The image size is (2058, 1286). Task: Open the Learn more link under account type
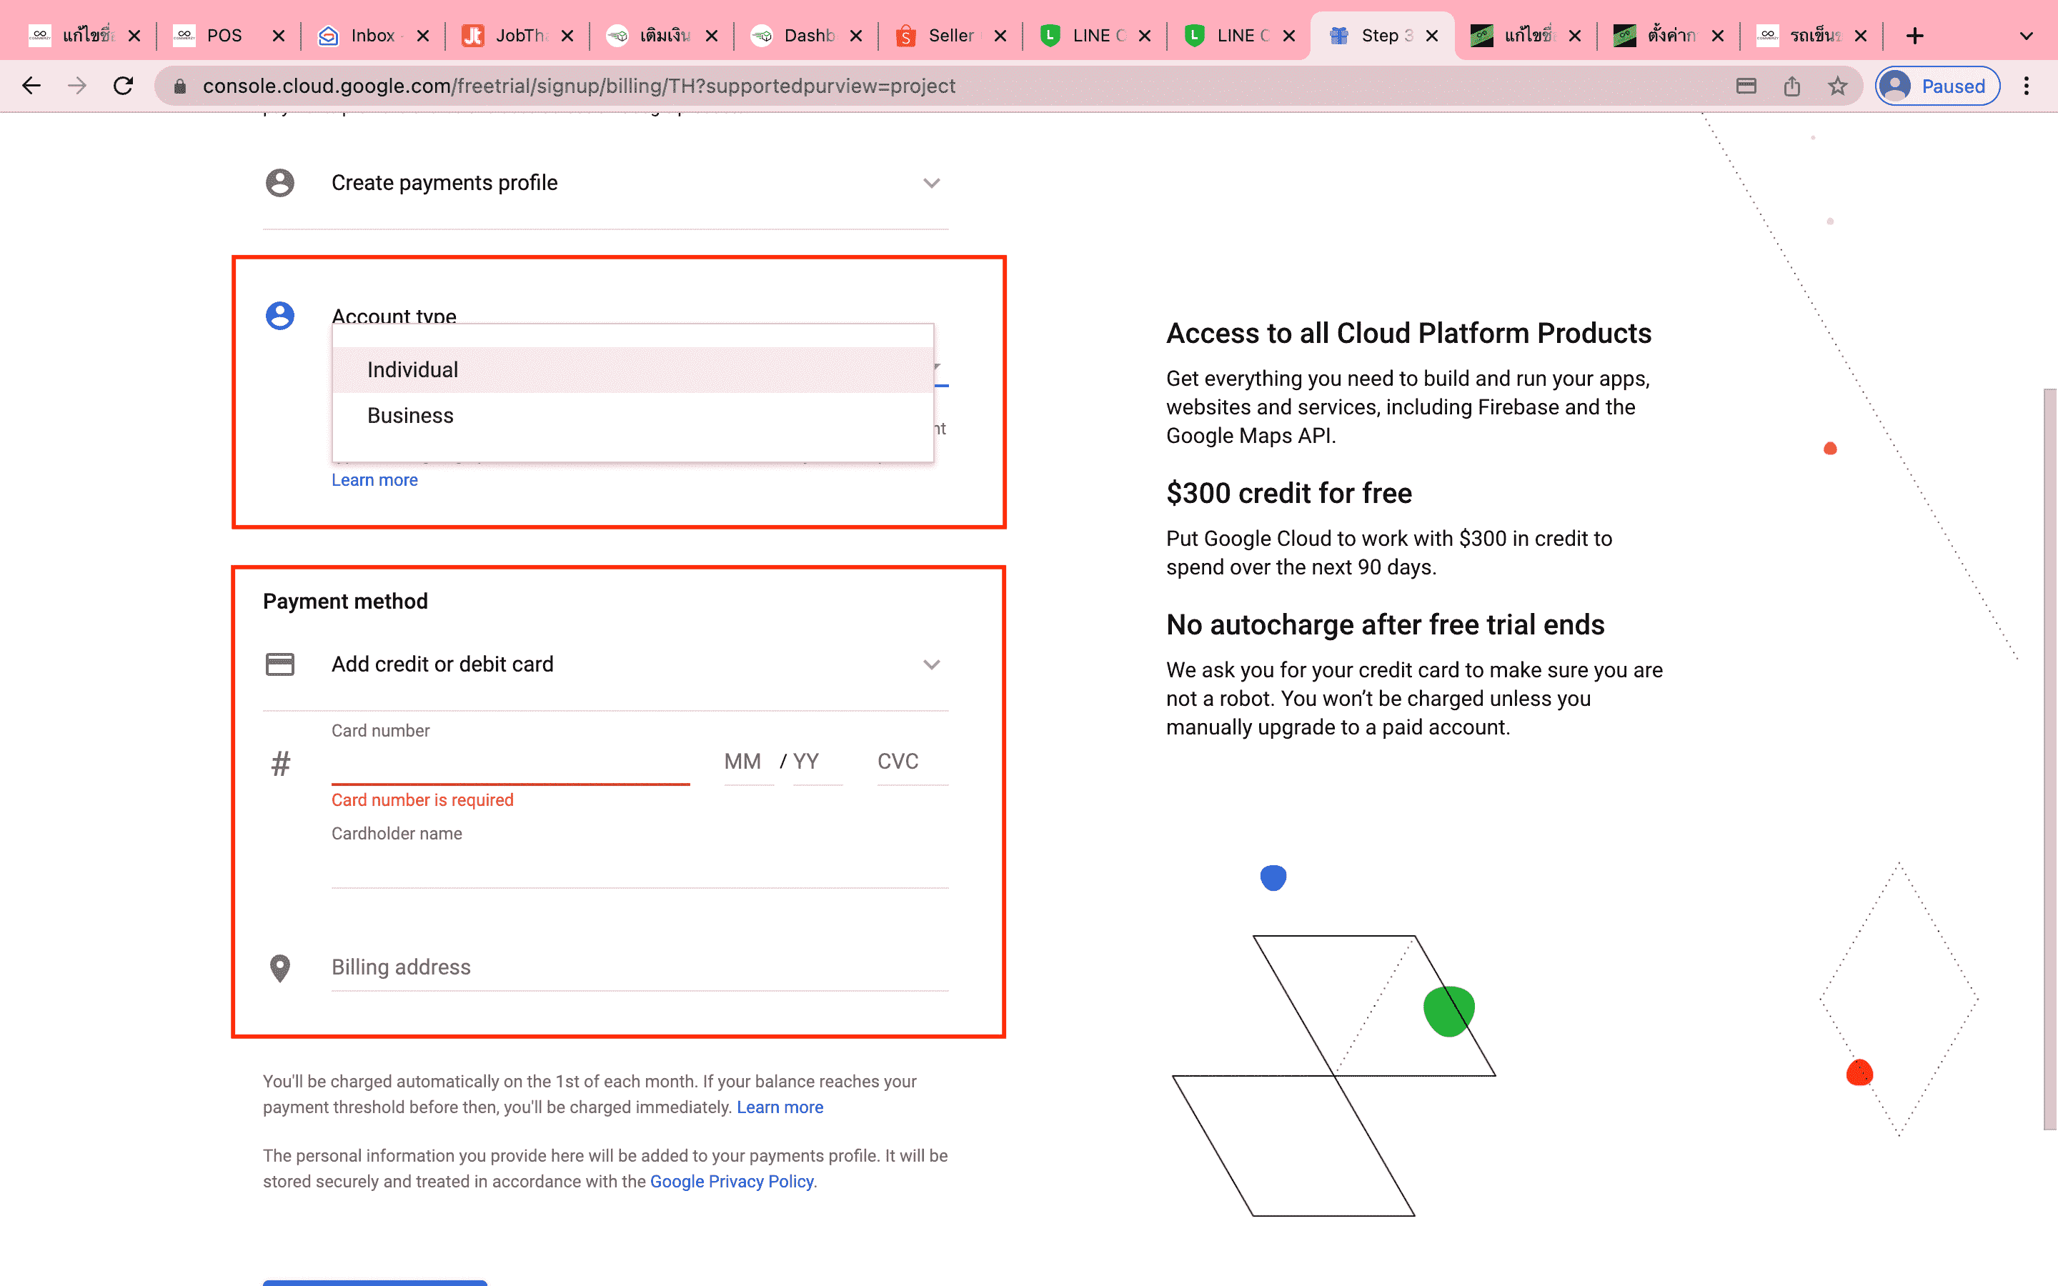pyautogui.click(x=374, y=479)
